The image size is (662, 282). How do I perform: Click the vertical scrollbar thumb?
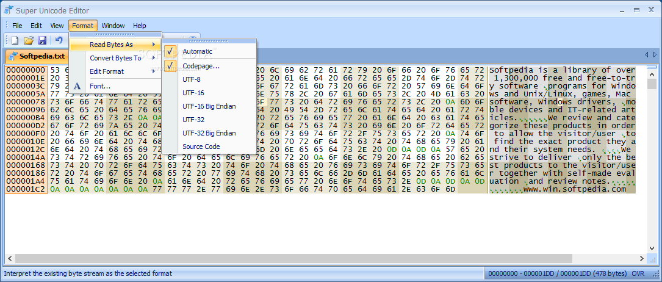click(x=652, y=84)
